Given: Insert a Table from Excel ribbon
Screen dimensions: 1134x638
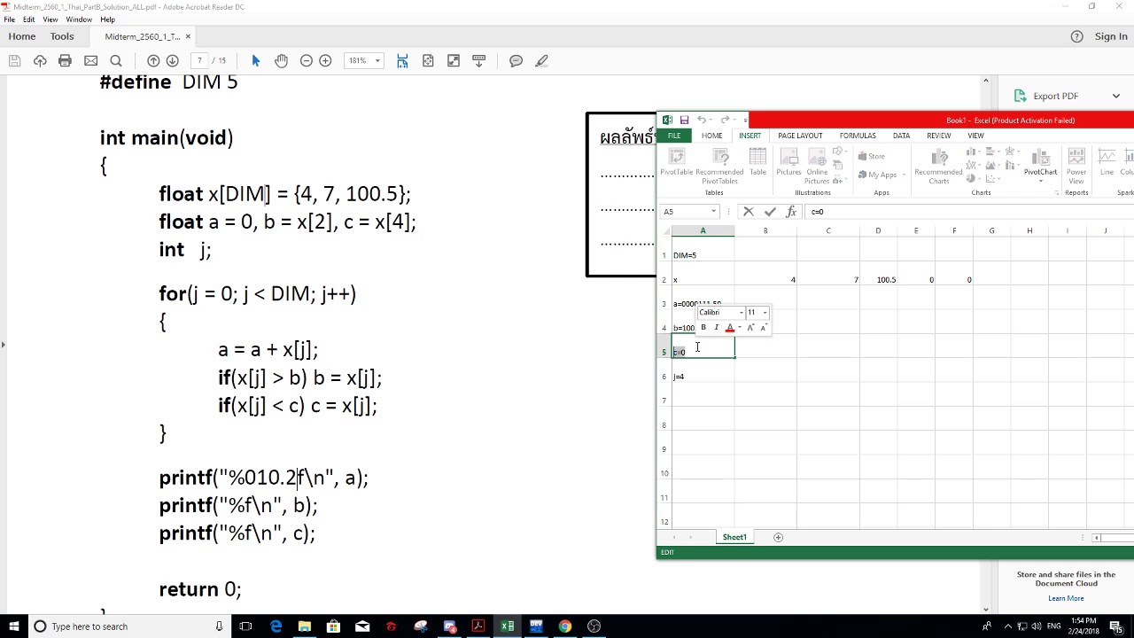Looking at the screenshot, I should point(757,162).
